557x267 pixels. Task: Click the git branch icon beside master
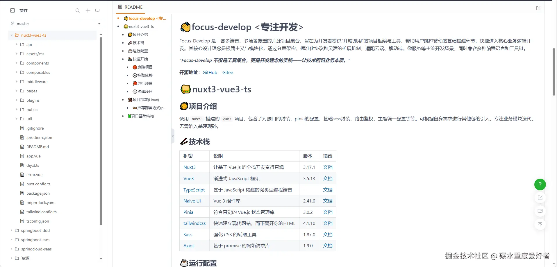[x=12, y=23]
